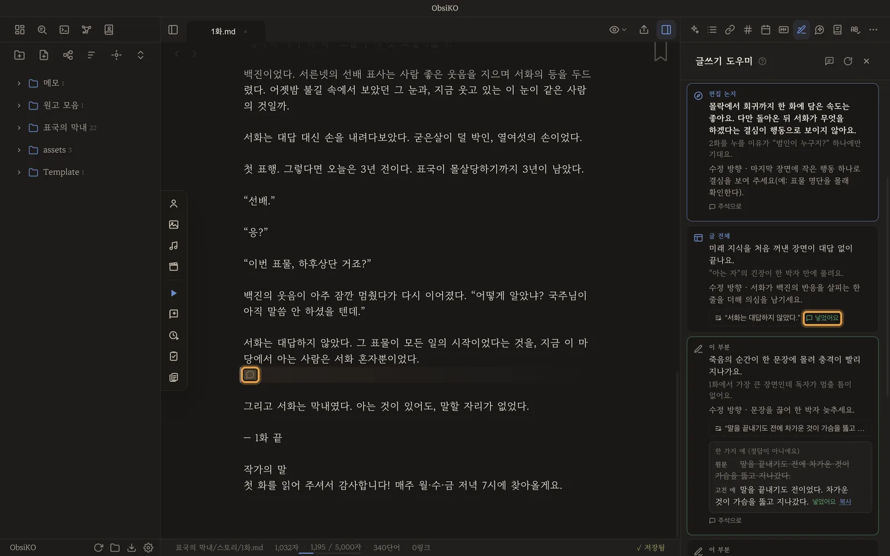Open the AI sparkle panel icon
890x556 pixels.
[695, 29]
